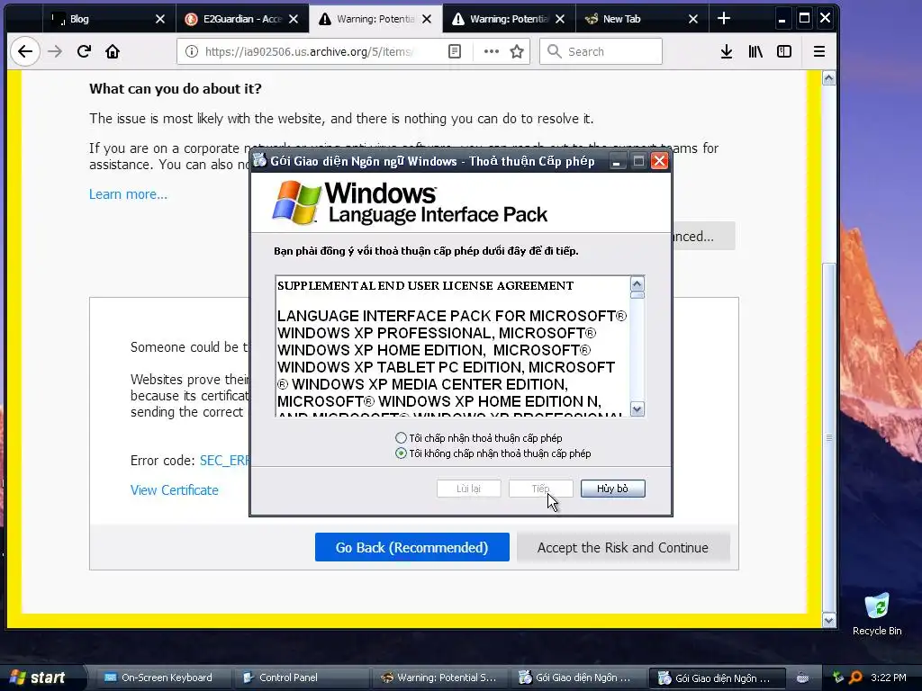Click the Hủy bỏ cancel button
Image resolution: width=922 pixels, height=691 pixels.
click(612, 489)
